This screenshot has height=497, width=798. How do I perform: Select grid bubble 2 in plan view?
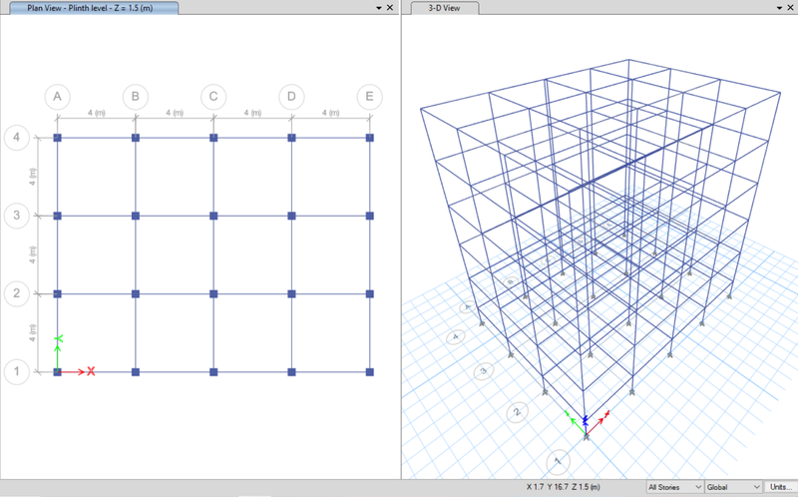17,293
